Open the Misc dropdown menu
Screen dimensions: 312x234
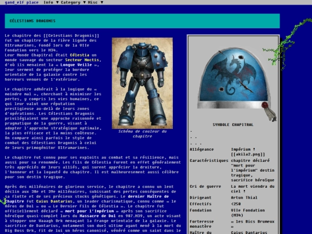point(95,2)
